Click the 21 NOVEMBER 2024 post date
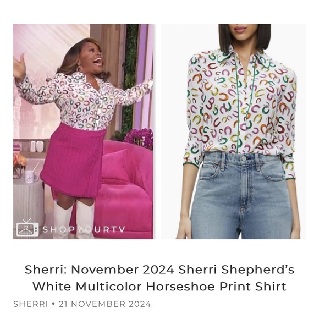The height and width of the screenshot is (319, 319). coord(105,304)
